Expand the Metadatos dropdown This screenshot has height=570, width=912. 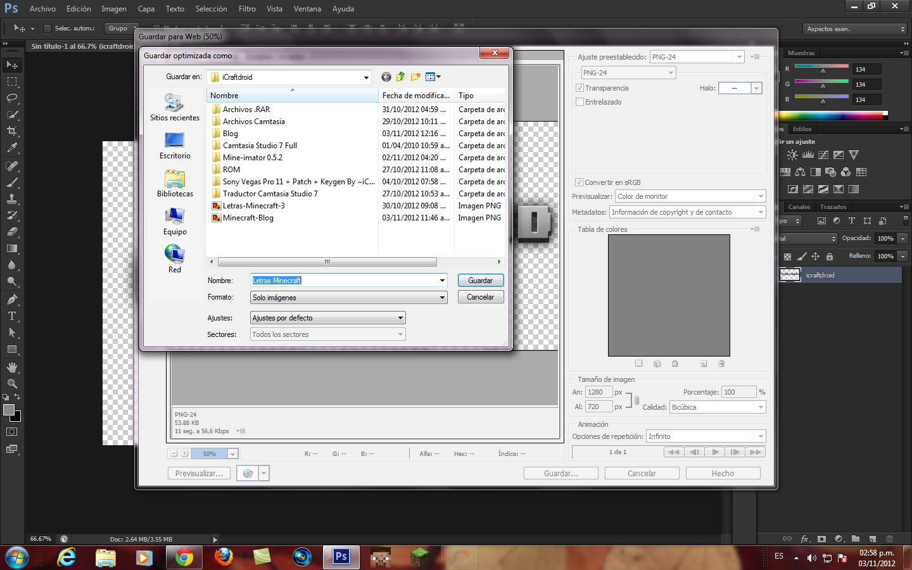pyautogui.click(x=688, y=212)
